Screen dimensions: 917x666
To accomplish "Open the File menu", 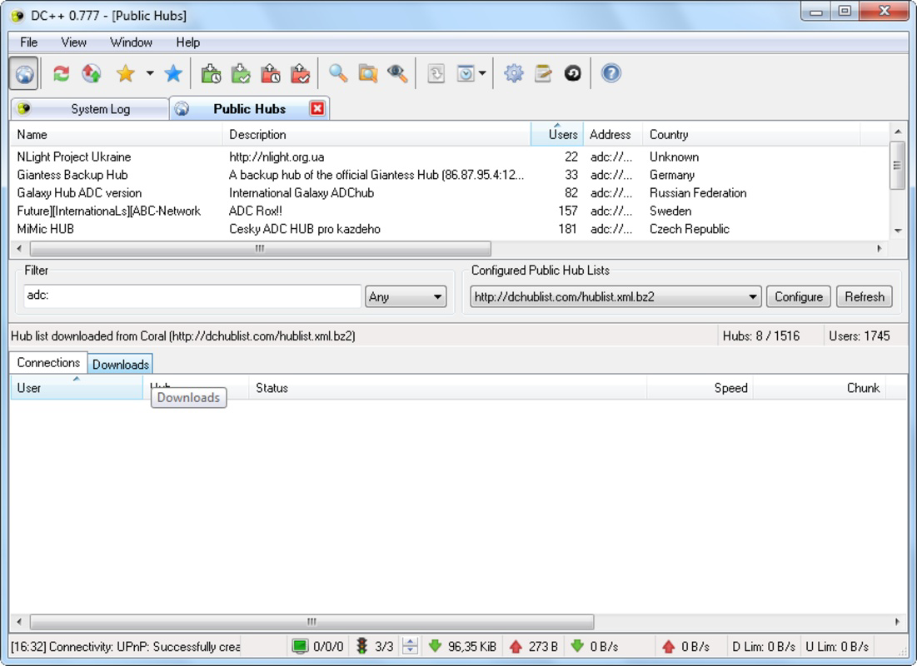I will (x=28, y=42).
